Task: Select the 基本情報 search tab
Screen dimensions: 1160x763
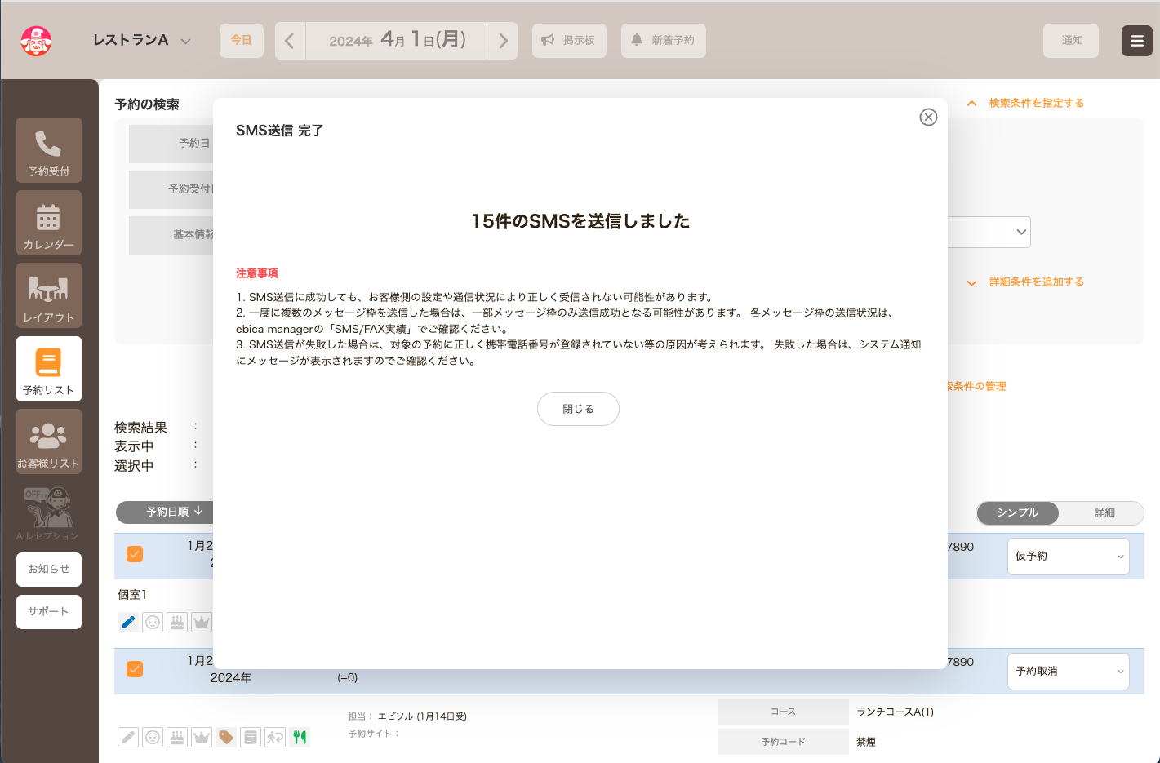Action: [x=171, y=235]
